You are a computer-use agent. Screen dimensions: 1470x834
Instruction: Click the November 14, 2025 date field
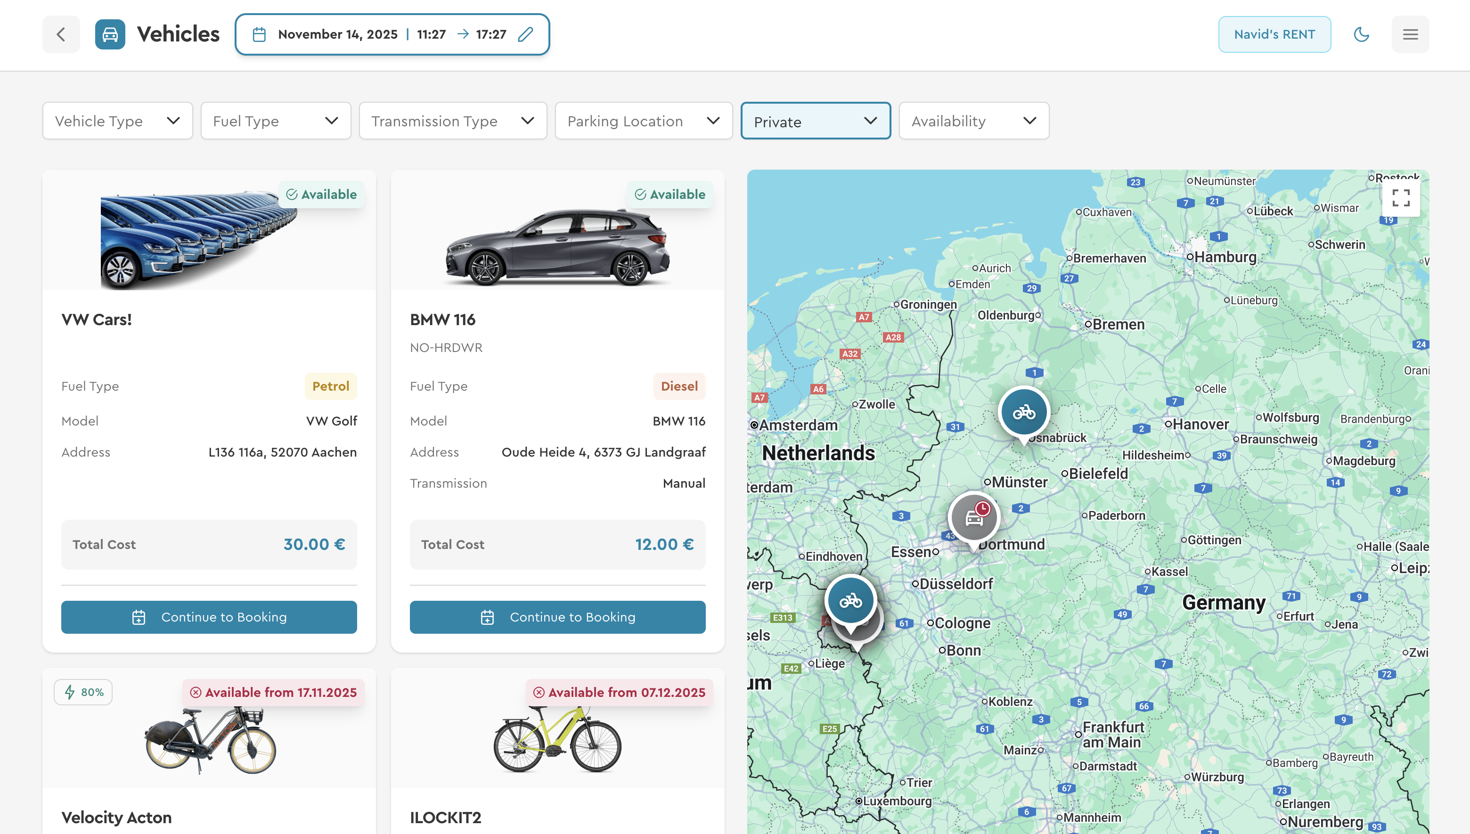point(337,34)
